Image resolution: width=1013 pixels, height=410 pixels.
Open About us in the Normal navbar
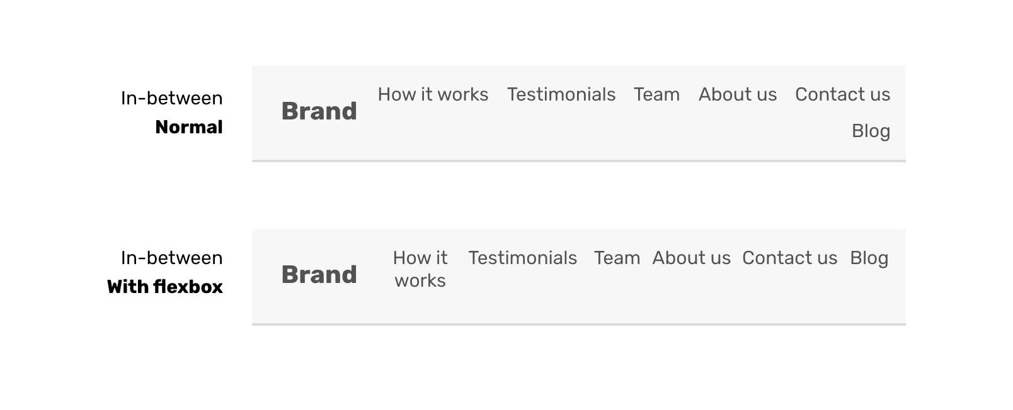pos(737,94)
